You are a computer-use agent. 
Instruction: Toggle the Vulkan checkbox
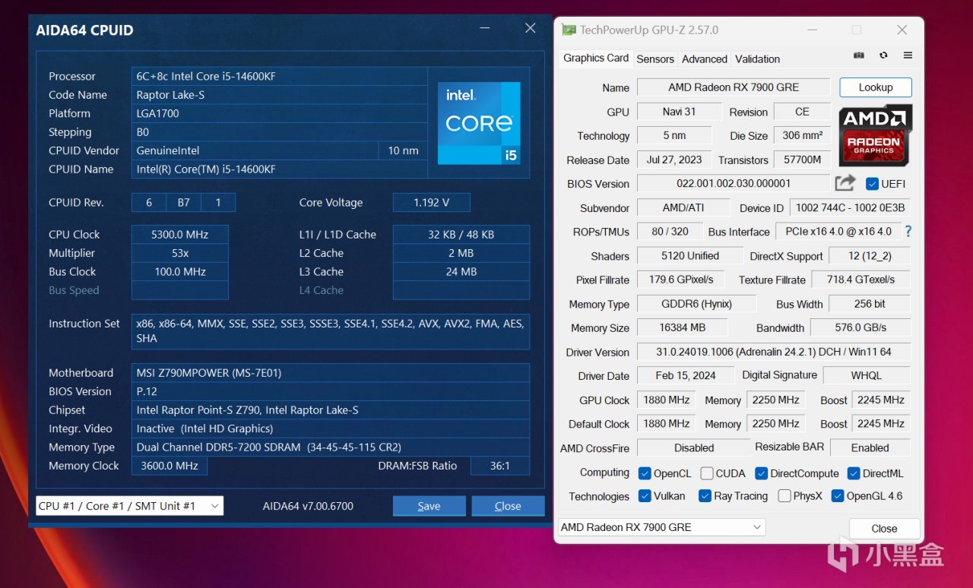pos(645,496)
